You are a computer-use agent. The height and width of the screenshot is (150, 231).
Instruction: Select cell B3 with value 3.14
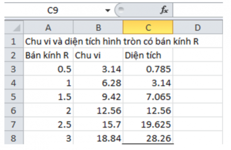point(98,69)
